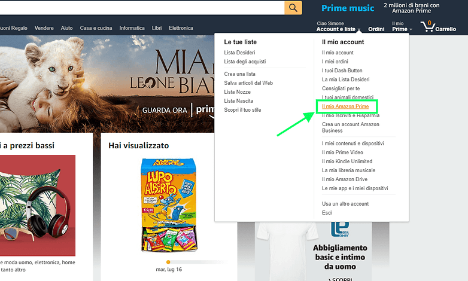This screenshot has width=468, height=281.
Task: Select Il mio Amazon Prime link
Action: pyautogui.click(x=345, y=106)
